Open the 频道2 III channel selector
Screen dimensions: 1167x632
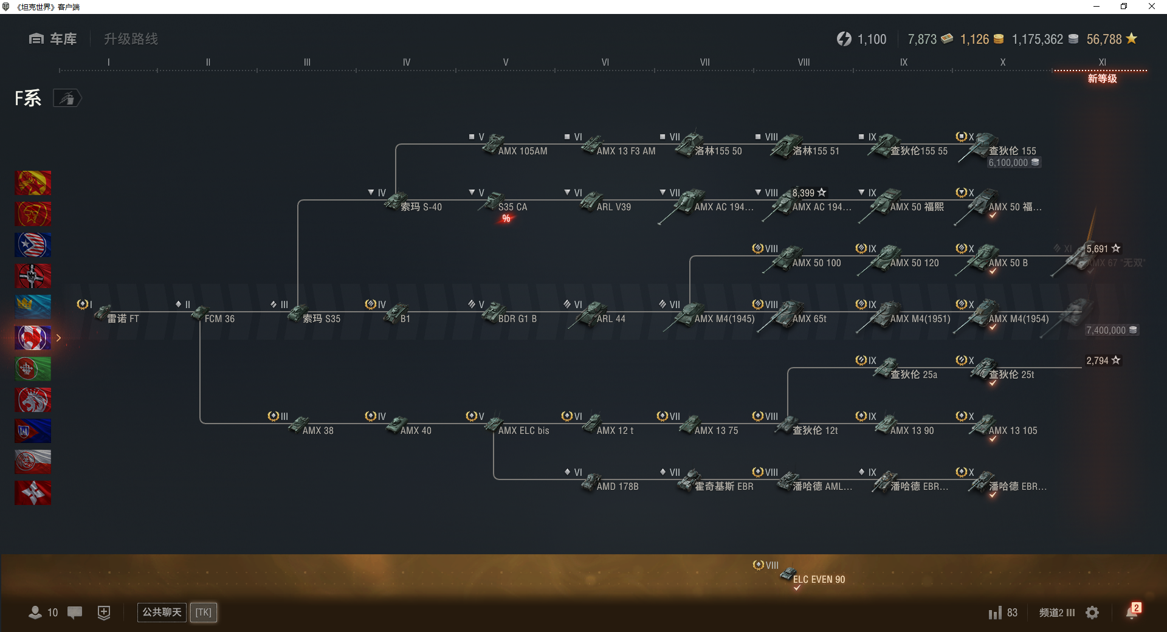pyautogui.click(x=1057, y=613)
